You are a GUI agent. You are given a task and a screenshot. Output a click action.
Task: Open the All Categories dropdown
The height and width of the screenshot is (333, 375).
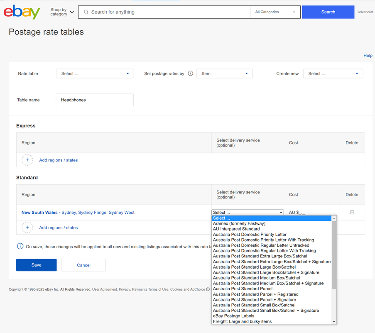[275, 12]
